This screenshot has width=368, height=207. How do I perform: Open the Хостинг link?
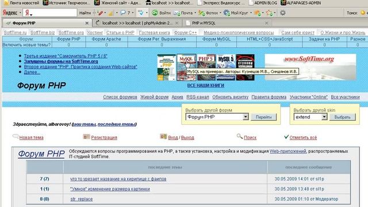[x=95, y=33]
